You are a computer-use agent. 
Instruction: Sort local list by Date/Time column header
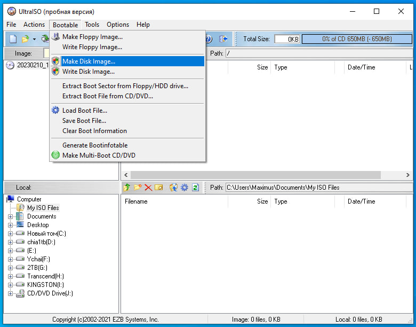[375, 201]
